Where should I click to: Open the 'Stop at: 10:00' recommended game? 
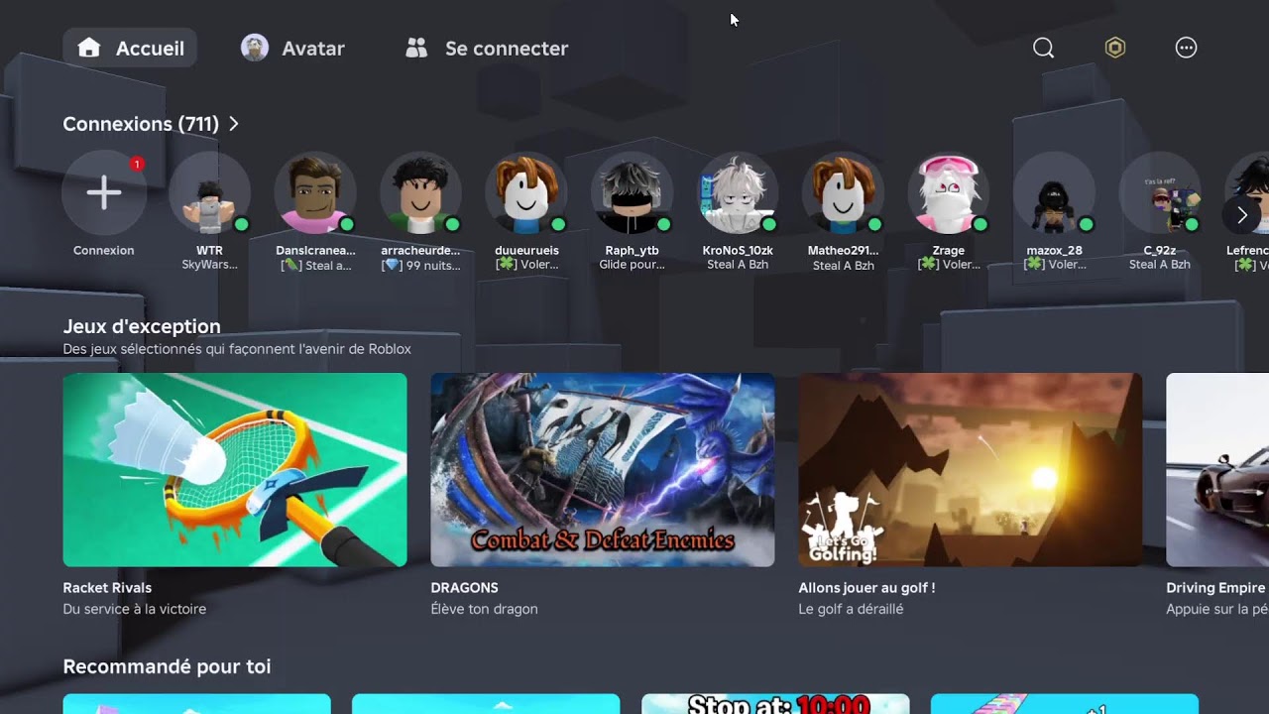(x=775, y=704)
